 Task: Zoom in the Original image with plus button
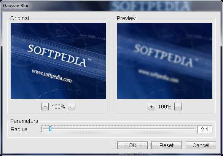tap(45, 107)
